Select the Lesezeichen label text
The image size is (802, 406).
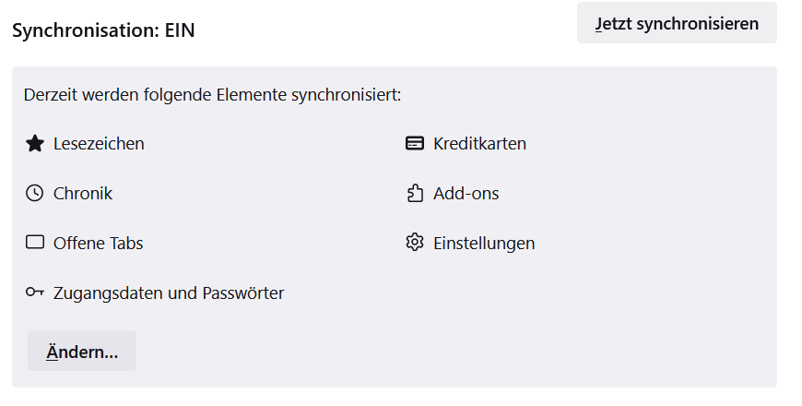click(99, 144)
